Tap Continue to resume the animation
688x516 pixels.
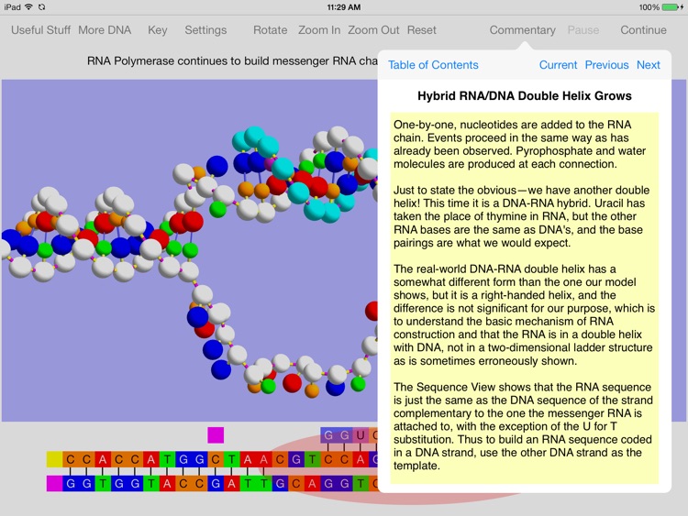click(x=643, y=30)
